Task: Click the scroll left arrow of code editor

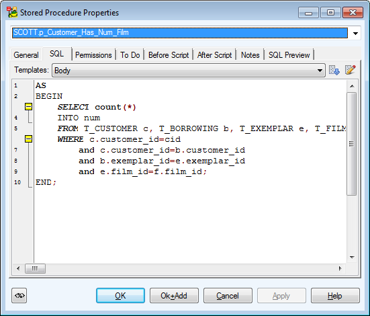Action: [x=18, y=268]
